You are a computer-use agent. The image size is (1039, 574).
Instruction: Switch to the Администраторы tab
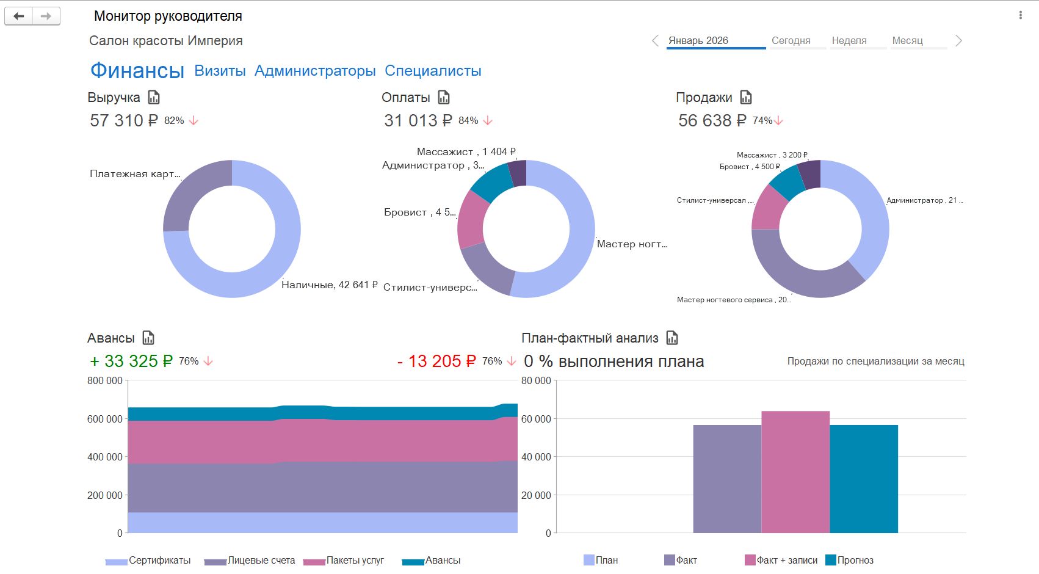coord(315,71)
